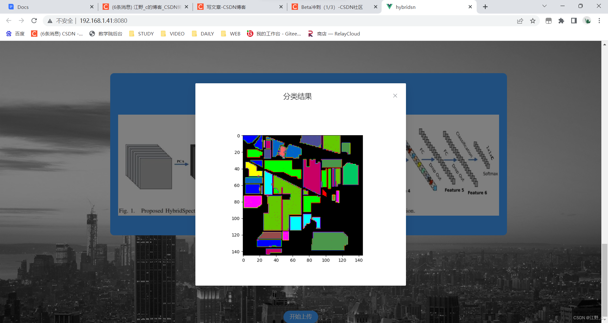Close the Beta冲刺 CSDN社区 tab

tap(376, 7)
